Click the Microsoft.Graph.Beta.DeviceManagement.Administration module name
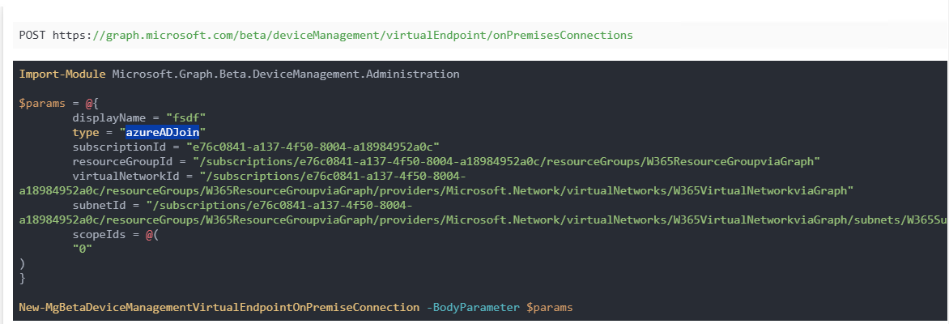The height and width of the screenshot is (324, 949). 286,75
